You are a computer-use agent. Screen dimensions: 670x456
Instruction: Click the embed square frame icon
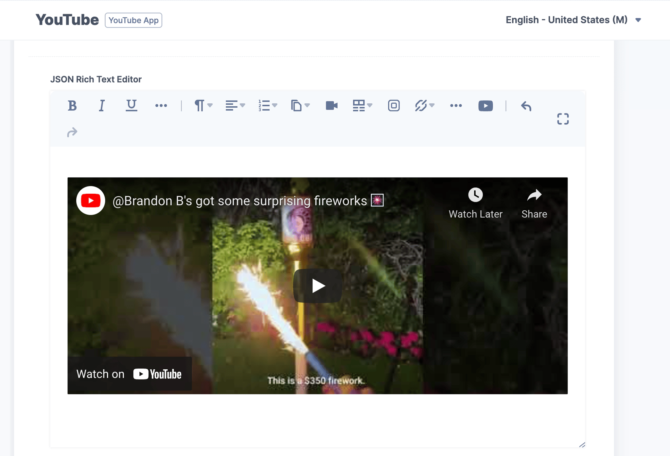pos(394,106)
